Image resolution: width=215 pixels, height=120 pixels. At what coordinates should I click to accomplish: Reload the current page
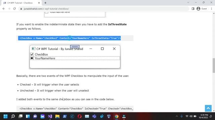coord(14,9)
